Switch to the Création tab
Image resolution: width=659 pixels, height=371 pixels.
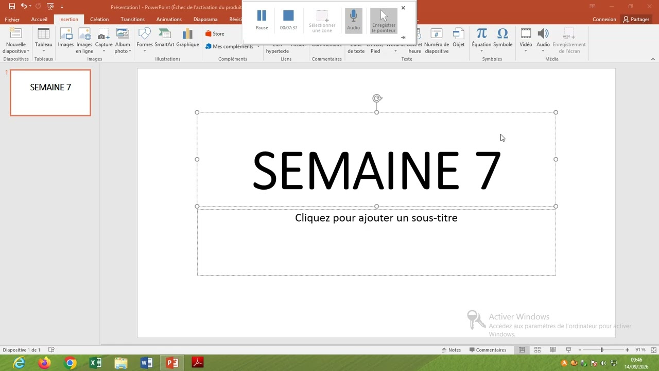99,19
